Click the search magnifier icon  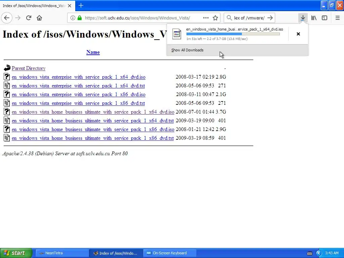coord(229,18)
